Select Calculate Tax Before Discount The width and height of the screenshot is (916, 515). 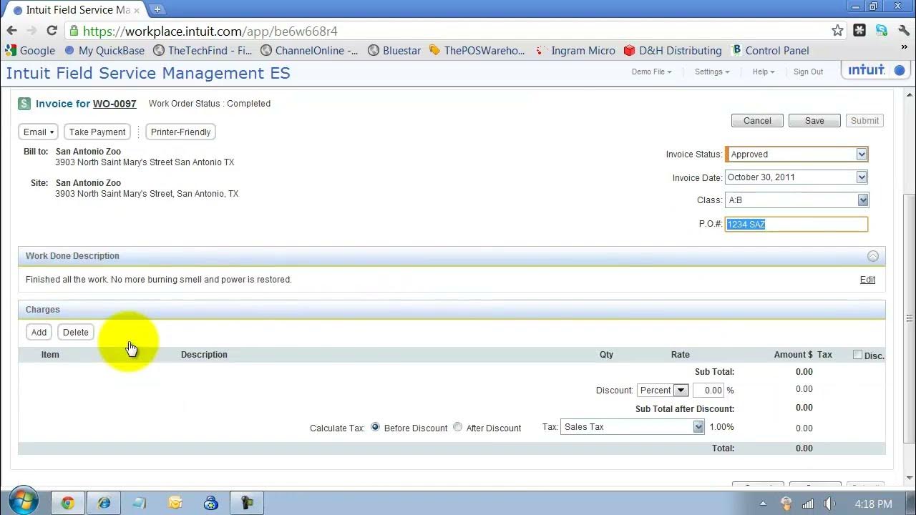click(375, 427)
